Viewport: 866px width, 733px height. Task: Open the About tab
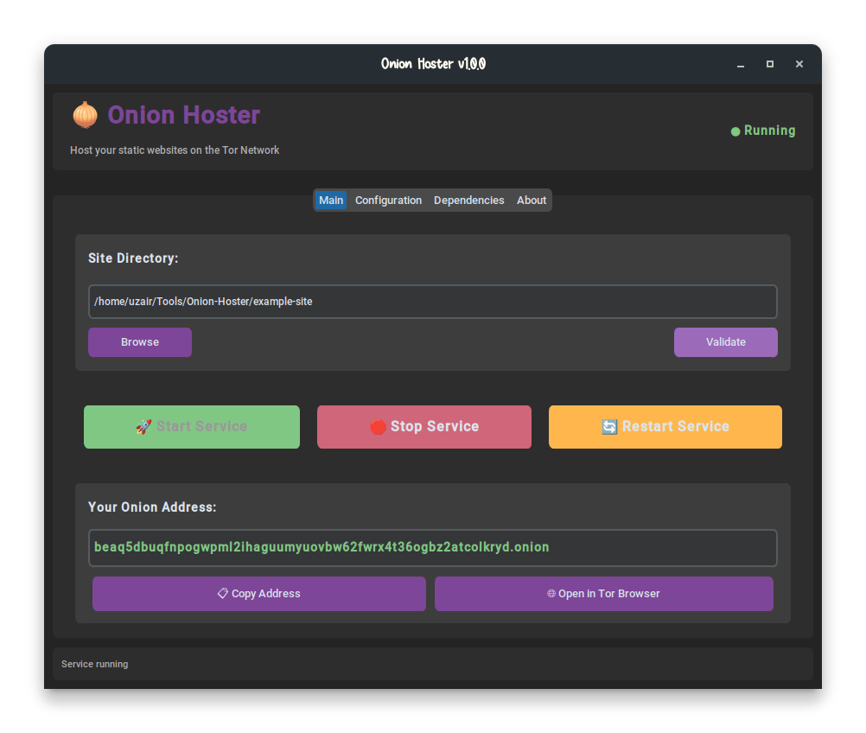[x=532, y=200]
